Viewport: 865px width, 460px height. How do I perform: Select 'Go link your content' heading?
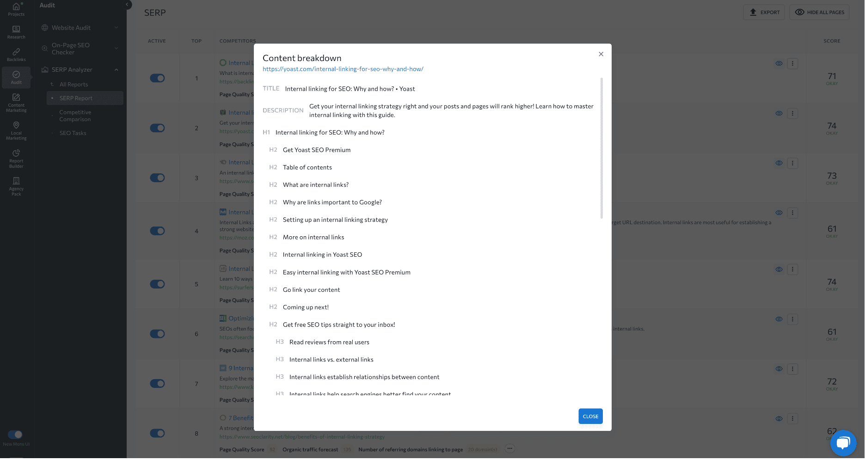coord(311,290)
